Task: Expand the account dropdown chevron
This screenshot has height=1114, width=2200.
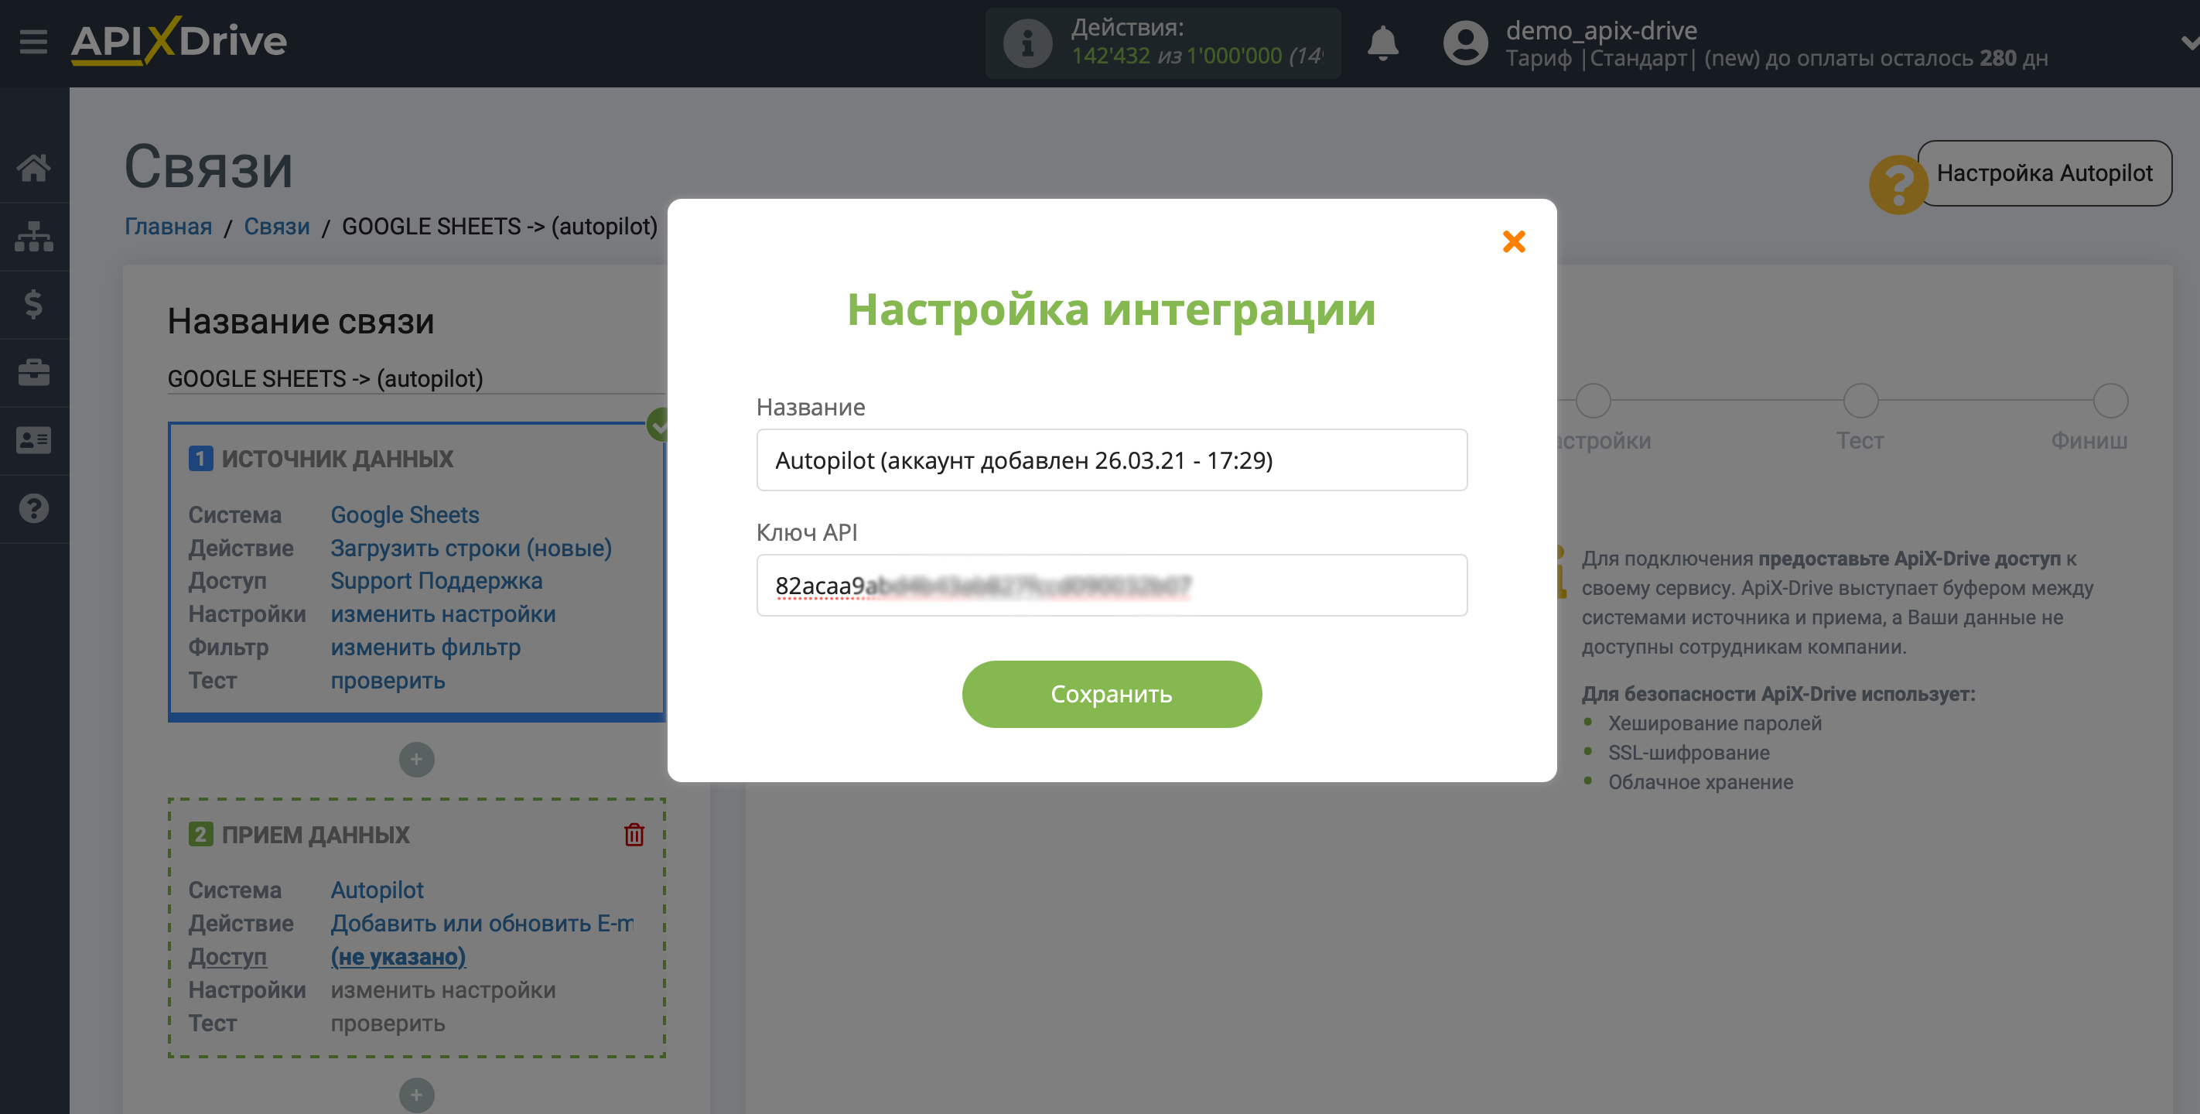Action: tap(2189, 42)
